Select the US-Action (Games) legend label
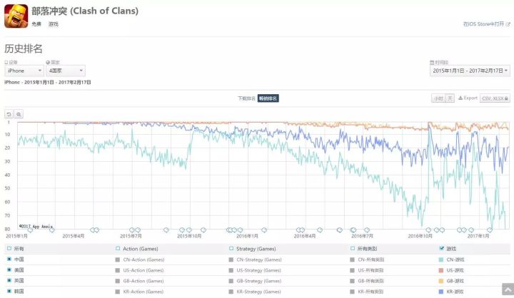Screen dimensions: 514x298 (143, 270)
